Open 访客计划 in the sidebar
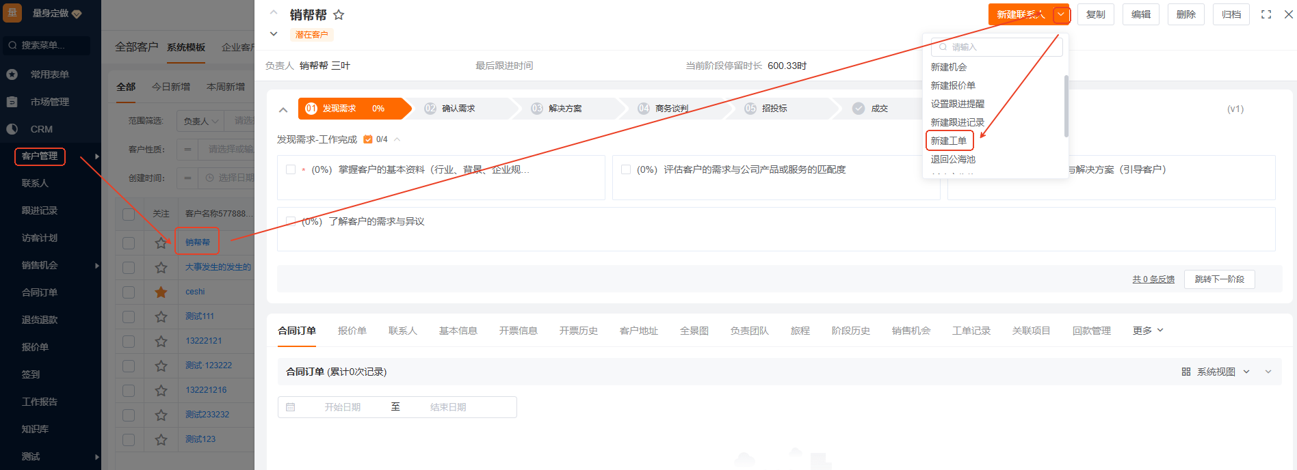The width and height of the screenshot is (1297, 470). (x=40, y=238)
